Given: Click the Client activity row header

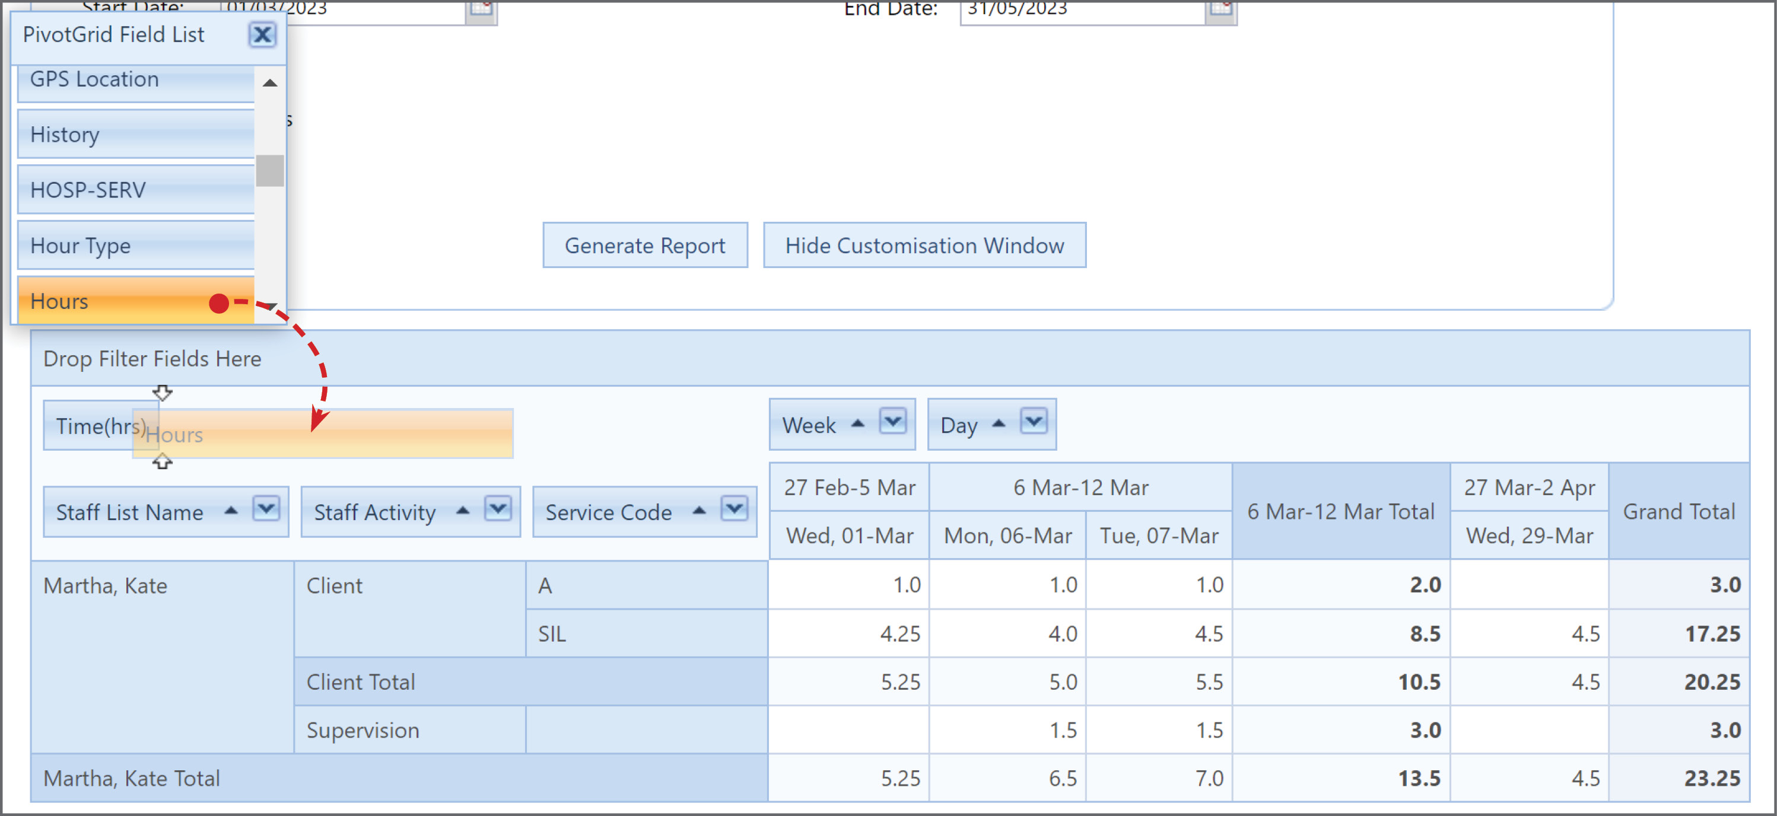Looking at the screenshot, I should (x=410, y=608).
